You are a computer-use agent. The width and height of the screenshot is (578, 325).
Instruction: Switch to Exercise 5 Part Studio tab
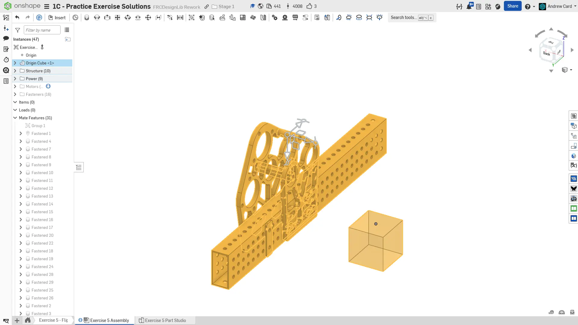point(165,320)
